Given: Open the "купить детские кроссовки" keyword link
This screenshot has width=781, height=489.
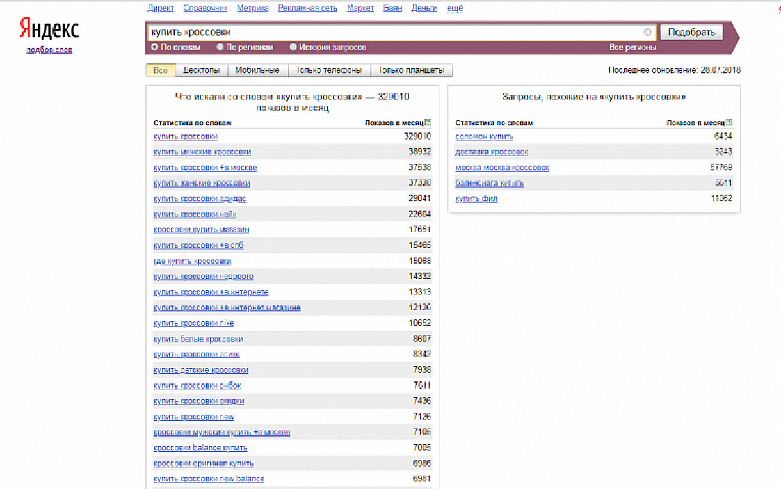Looking at the screenshot, I should pyautogui.click(x=201, y=370).
